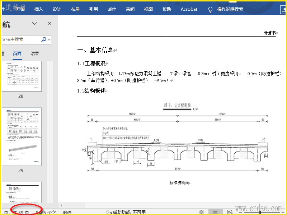Image resolution: width=287 pixels, height=215 pixels.
Task: Close the navigation pane
Action: tap(50, 23)
